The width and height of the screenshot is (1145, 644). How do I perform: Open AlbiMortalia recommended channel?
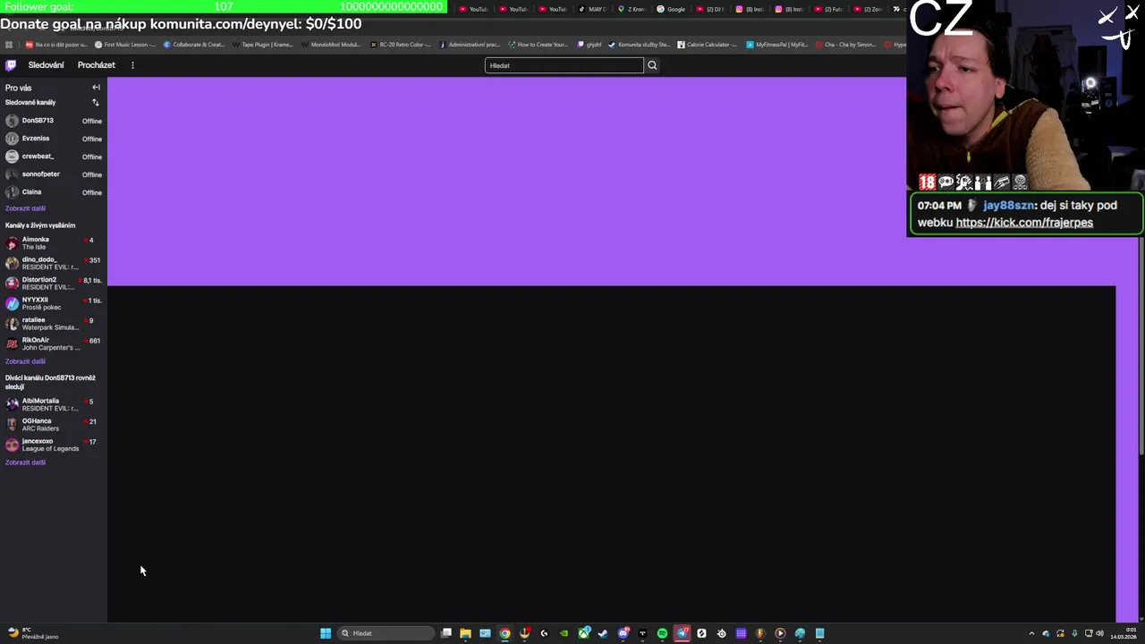(54, 404)
